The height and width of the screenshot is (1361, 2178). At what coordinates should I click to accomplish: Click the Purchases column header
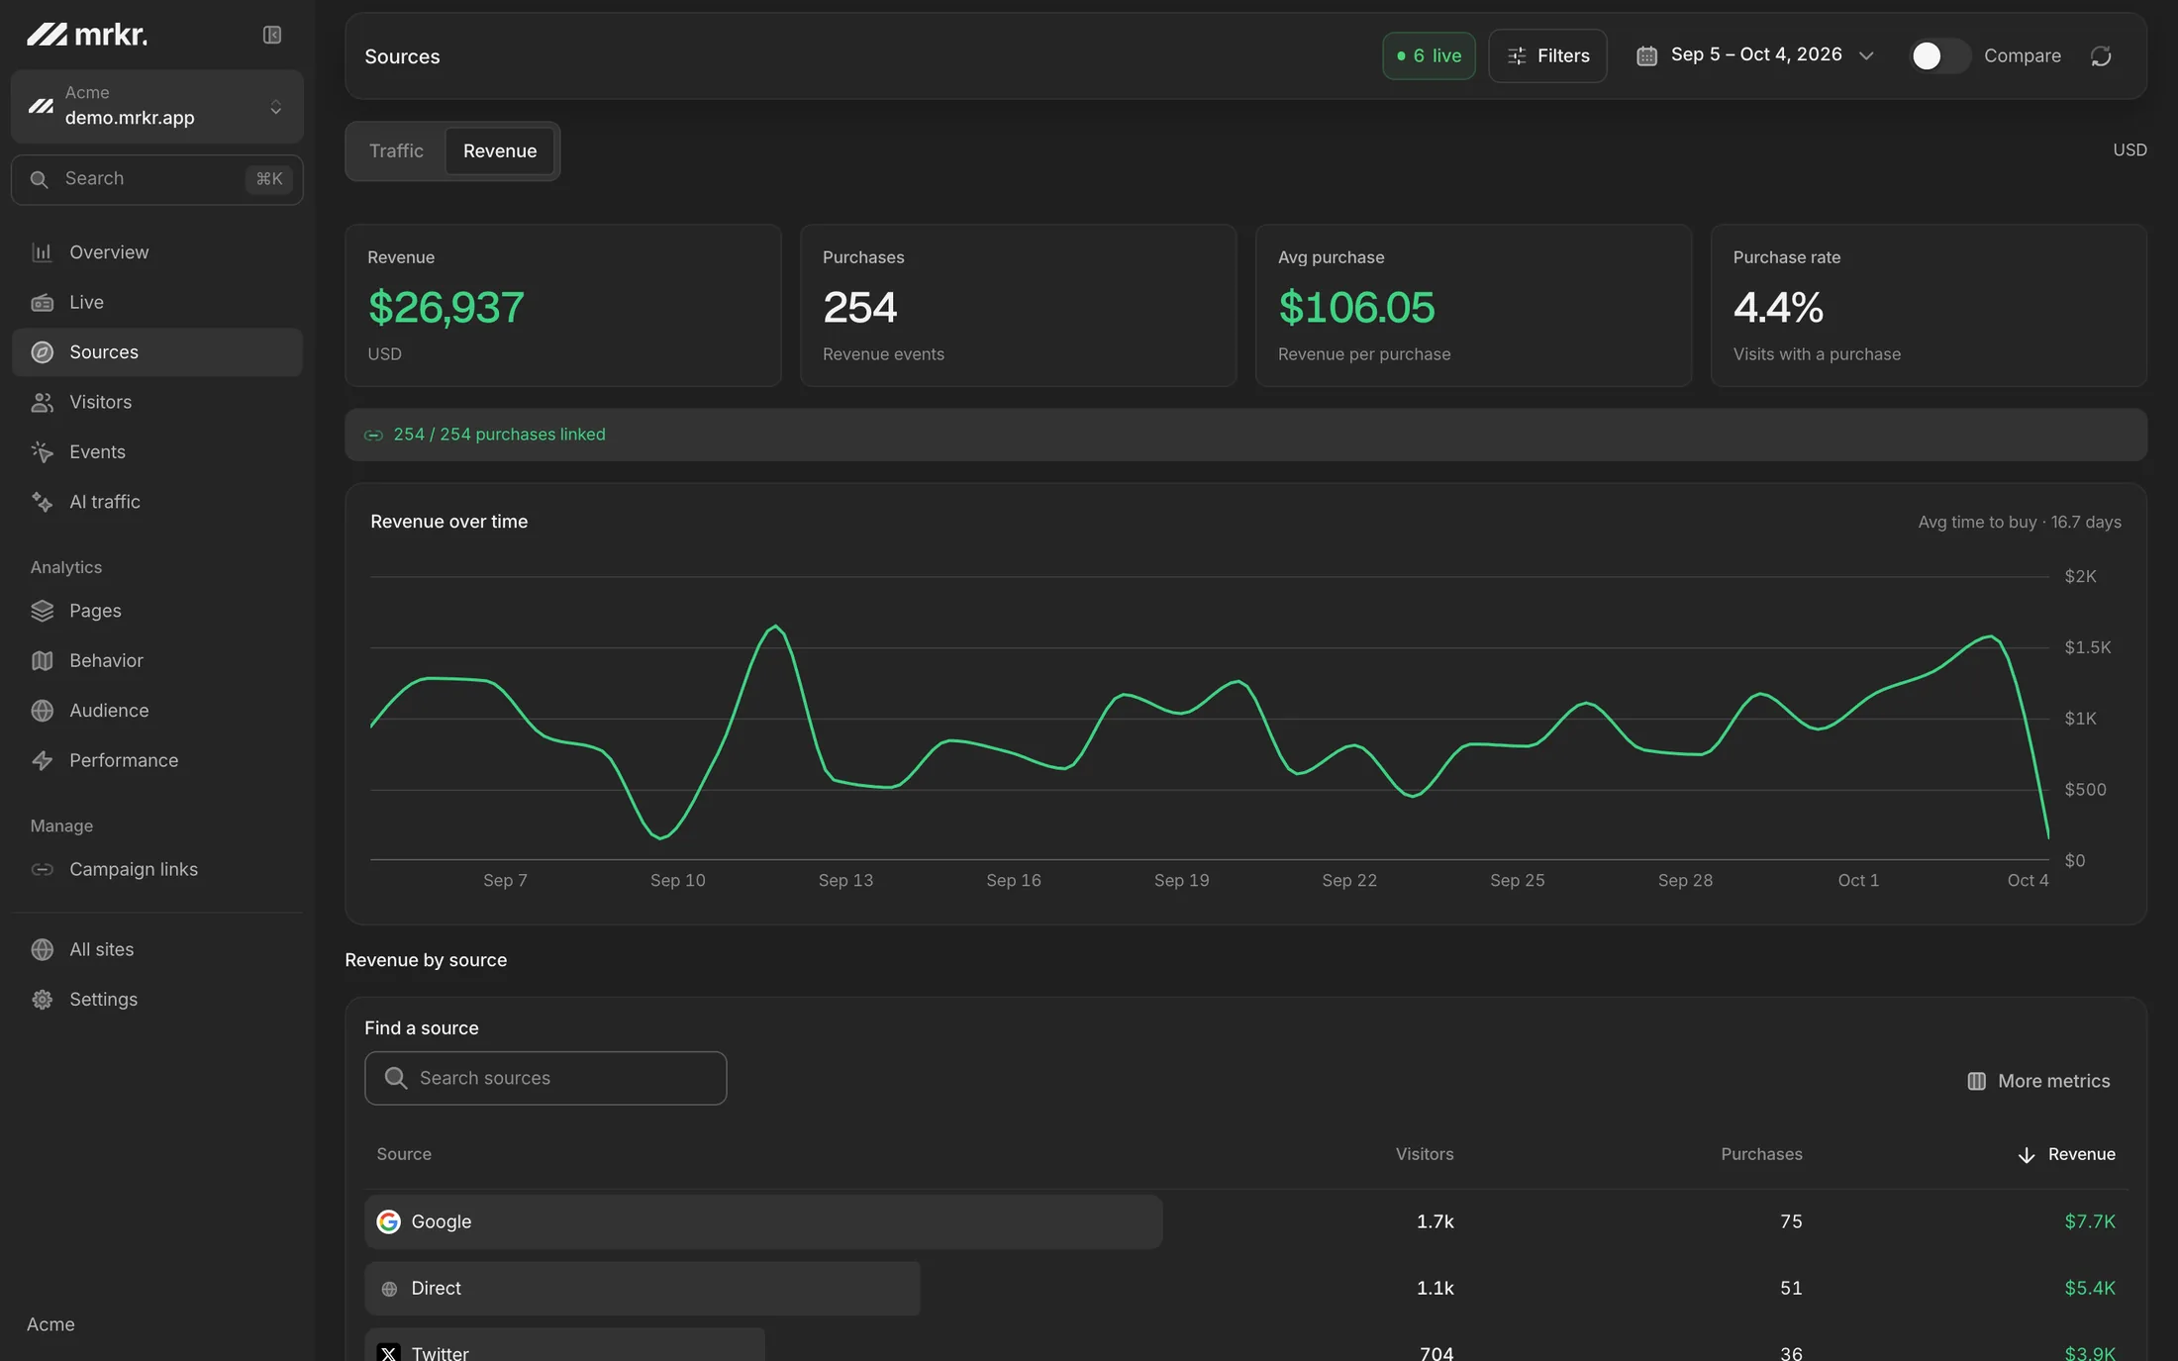1761,1154
